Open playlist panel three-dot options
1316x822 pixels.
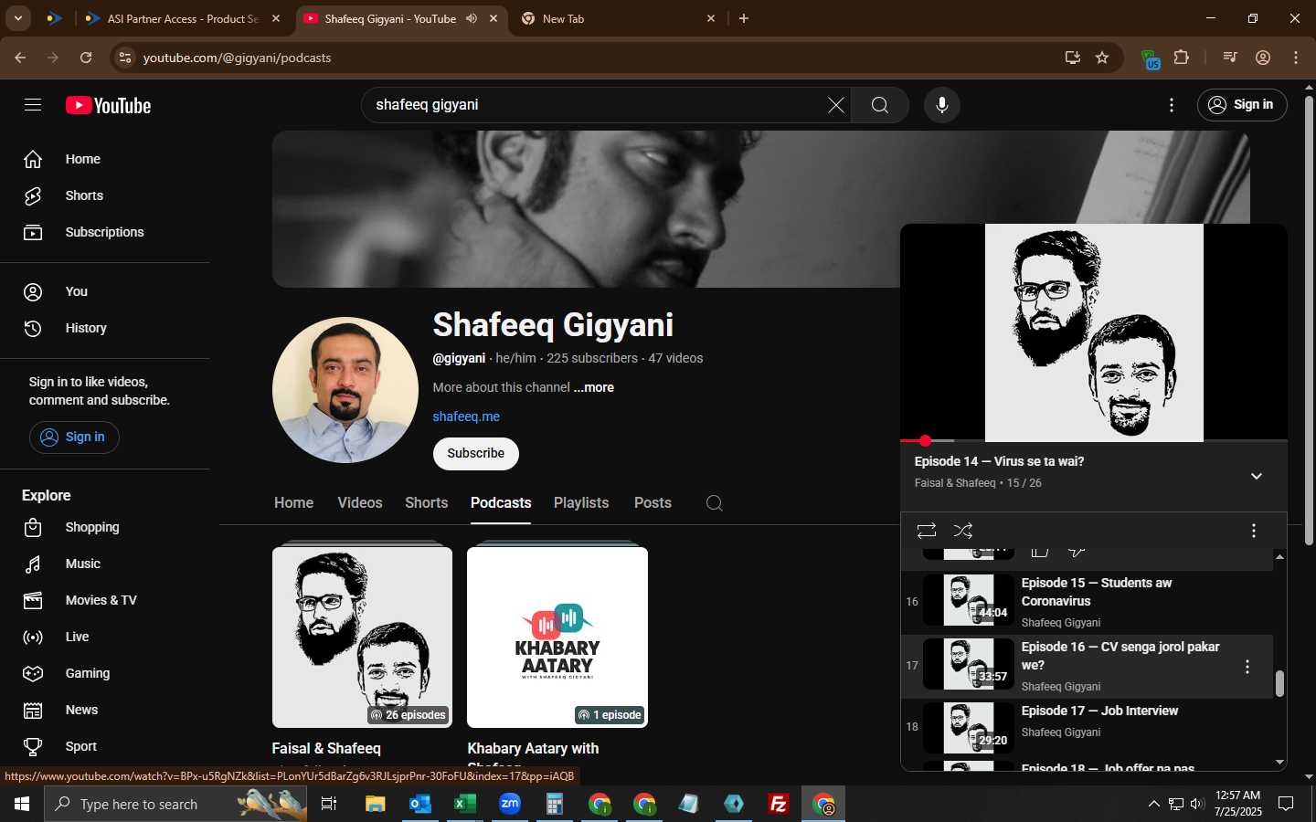1253,531
